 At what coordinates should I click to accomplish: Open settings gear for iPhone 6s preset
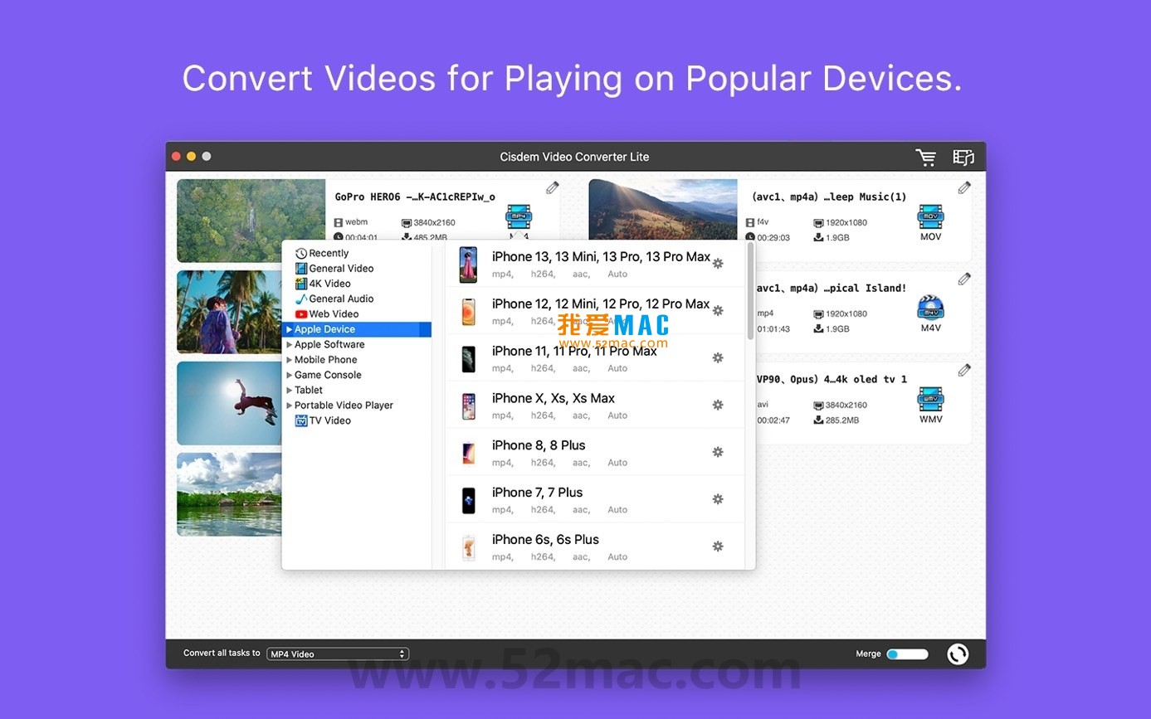[718, 547]
